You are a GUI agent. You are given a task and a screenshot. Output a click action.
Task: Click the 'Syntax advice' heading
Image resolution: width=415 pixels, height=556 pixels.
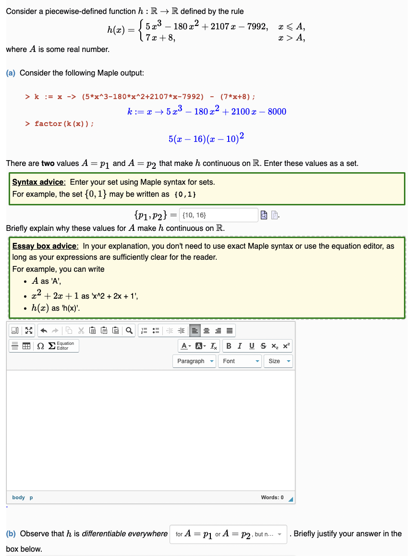(x=39, y=182)
